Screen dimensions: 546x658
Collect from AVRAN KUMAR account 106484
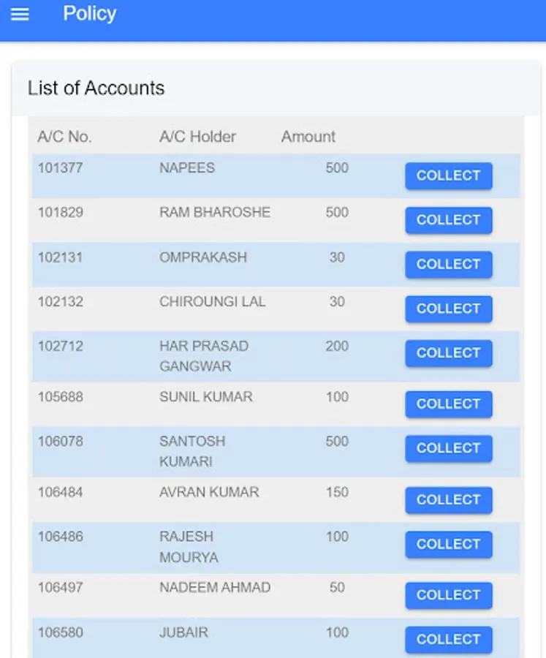coord(448,500)
